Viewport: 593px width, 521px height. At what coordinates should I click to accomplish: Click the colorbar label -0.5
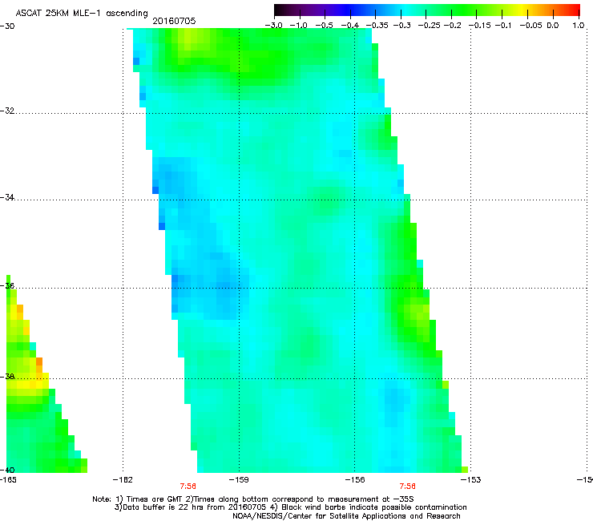tap(324, 26)
